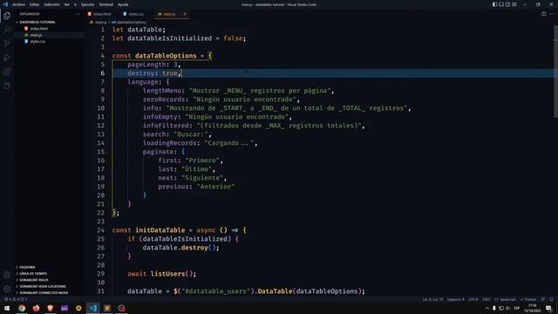The height and width of the screenshot is (314, 558).
Task: Change line ending via CRLF status item
Action: coord(487,299)
